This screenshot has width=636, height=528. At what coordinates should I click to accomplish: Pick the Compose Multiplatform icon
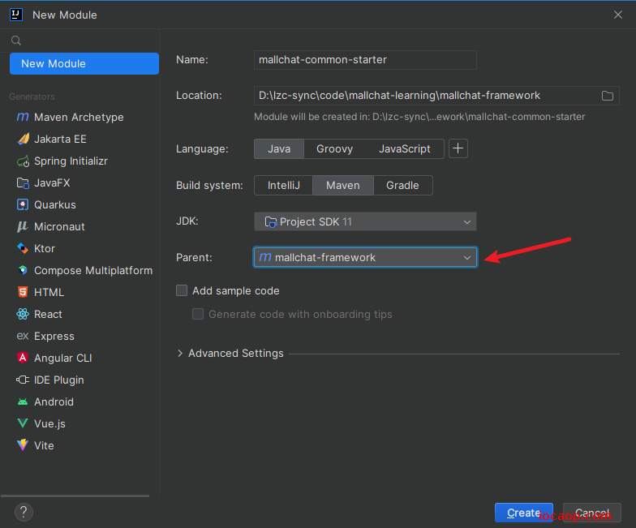pyautogui.click(x=23, y=271)
